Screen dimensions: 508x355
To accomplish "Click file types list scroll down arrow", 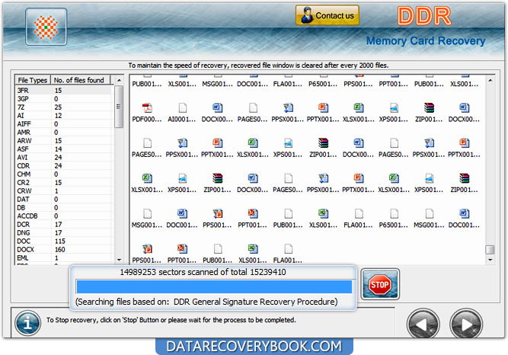I will tap(119, 260).
